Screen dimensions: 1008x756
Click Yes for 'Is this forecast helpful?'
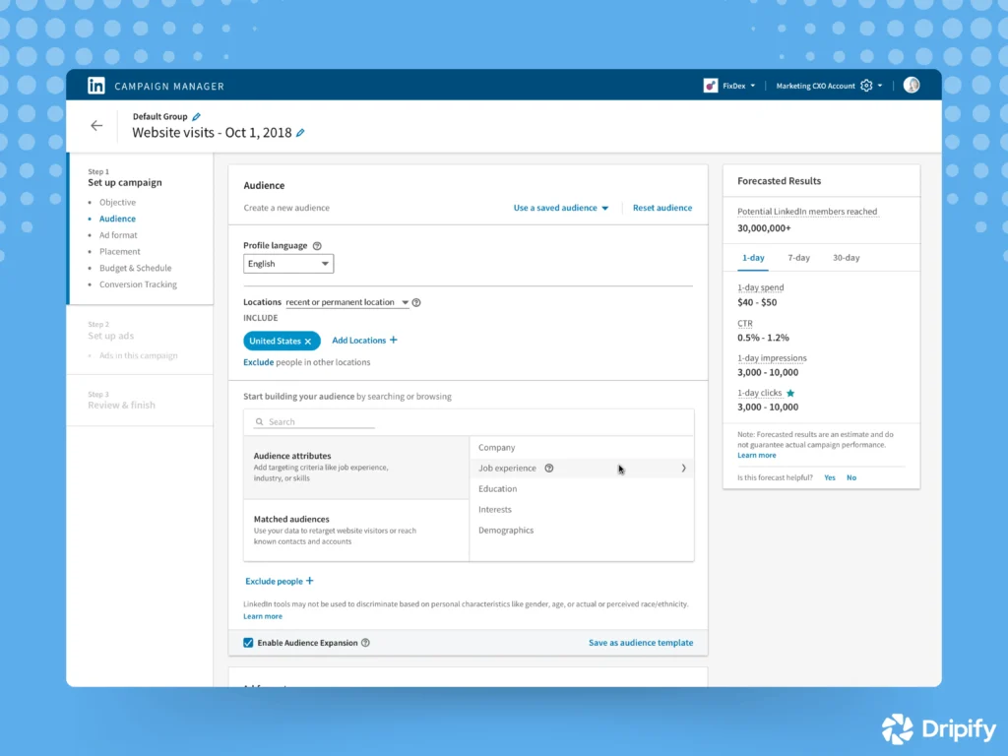click(829, 476)
